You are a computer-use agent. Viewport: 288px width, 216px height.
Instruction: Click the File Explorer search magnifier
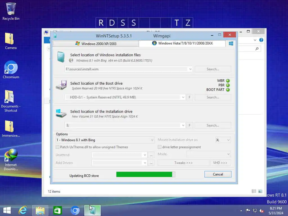coord(257,49)
